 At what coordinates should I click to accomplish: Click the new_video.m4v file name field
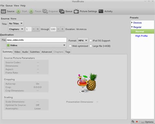[x=36, y=40]
